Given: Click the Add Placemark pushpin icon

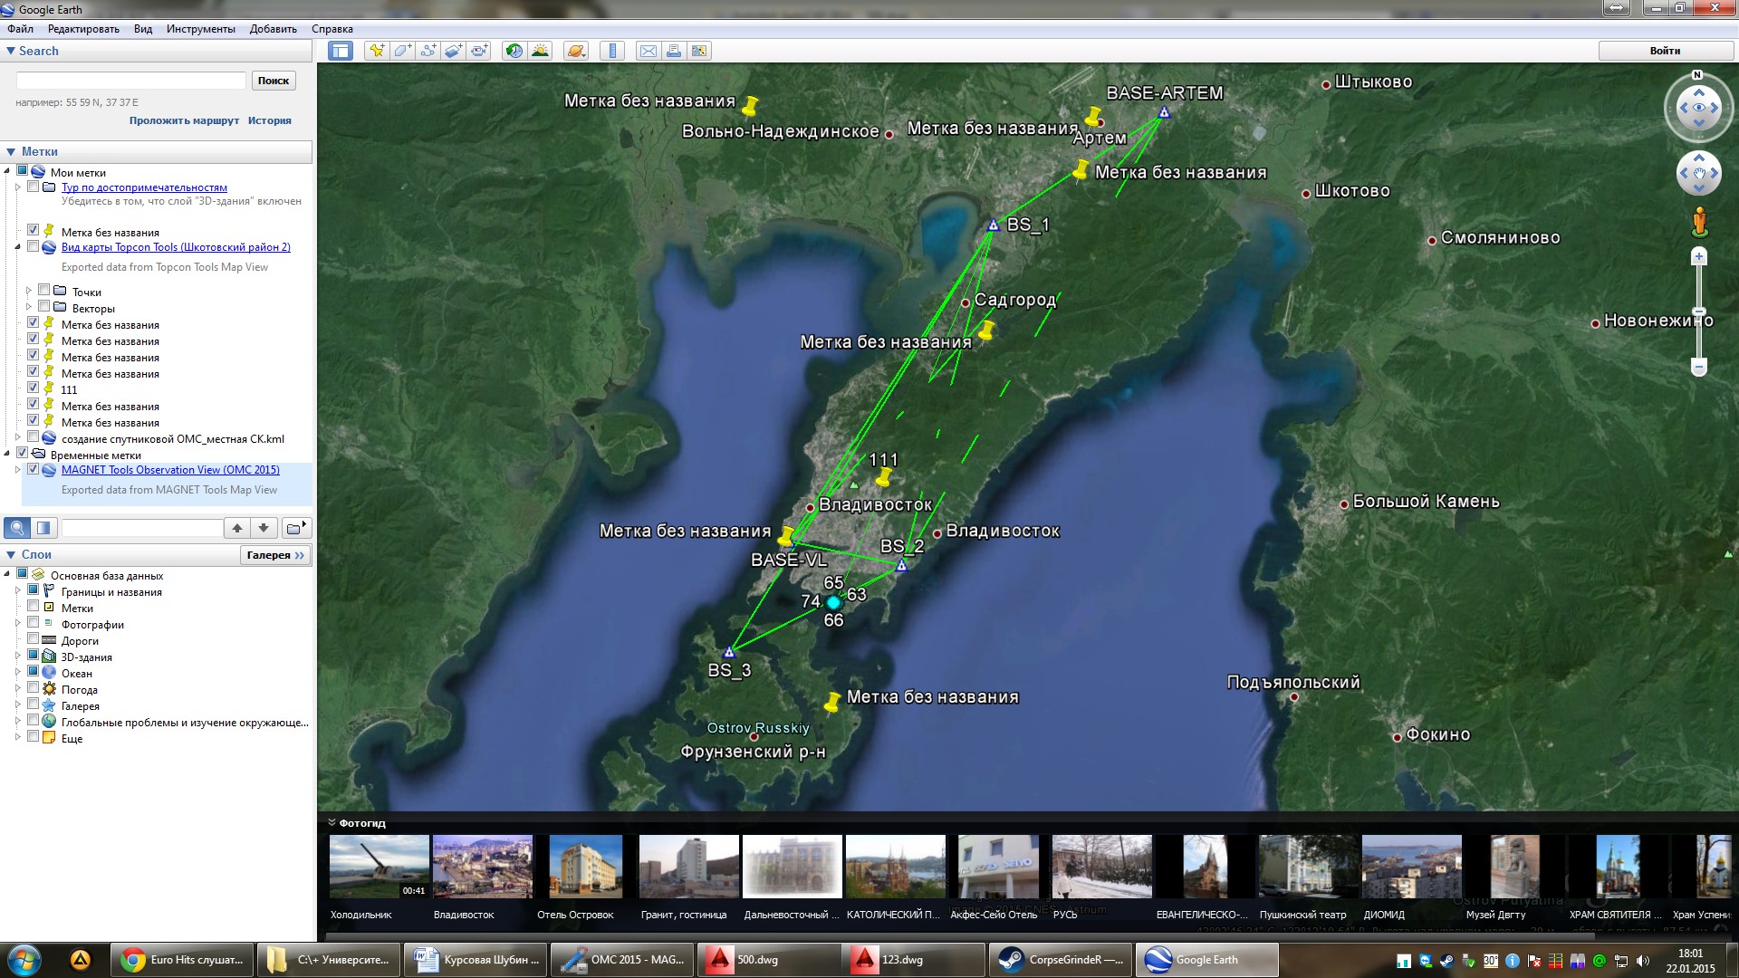Looking at the screenshot, I should 376,51.
